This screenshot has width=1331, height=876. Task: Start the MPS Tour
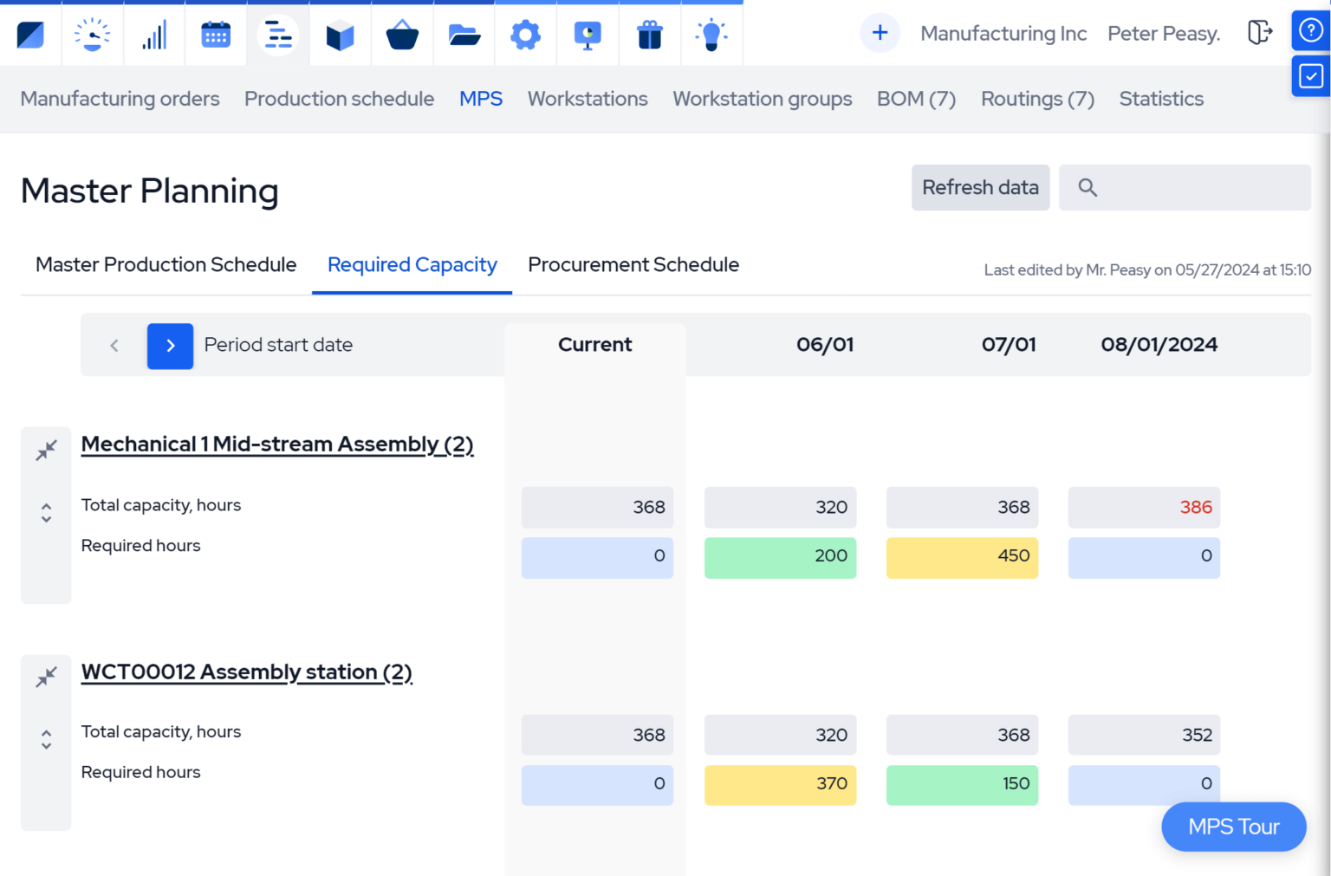coord(1233,827)
